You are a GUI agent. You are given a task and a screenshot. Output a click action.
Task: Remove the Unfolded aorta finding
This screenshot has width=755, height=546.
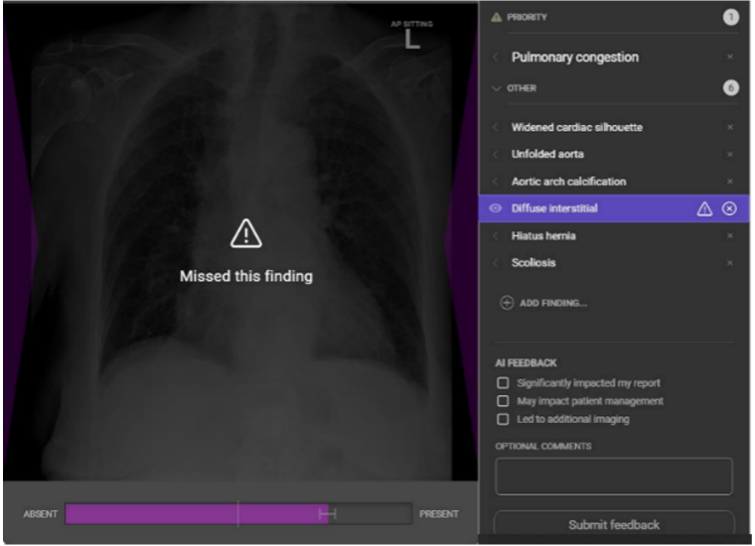click(x=729, y=155)
